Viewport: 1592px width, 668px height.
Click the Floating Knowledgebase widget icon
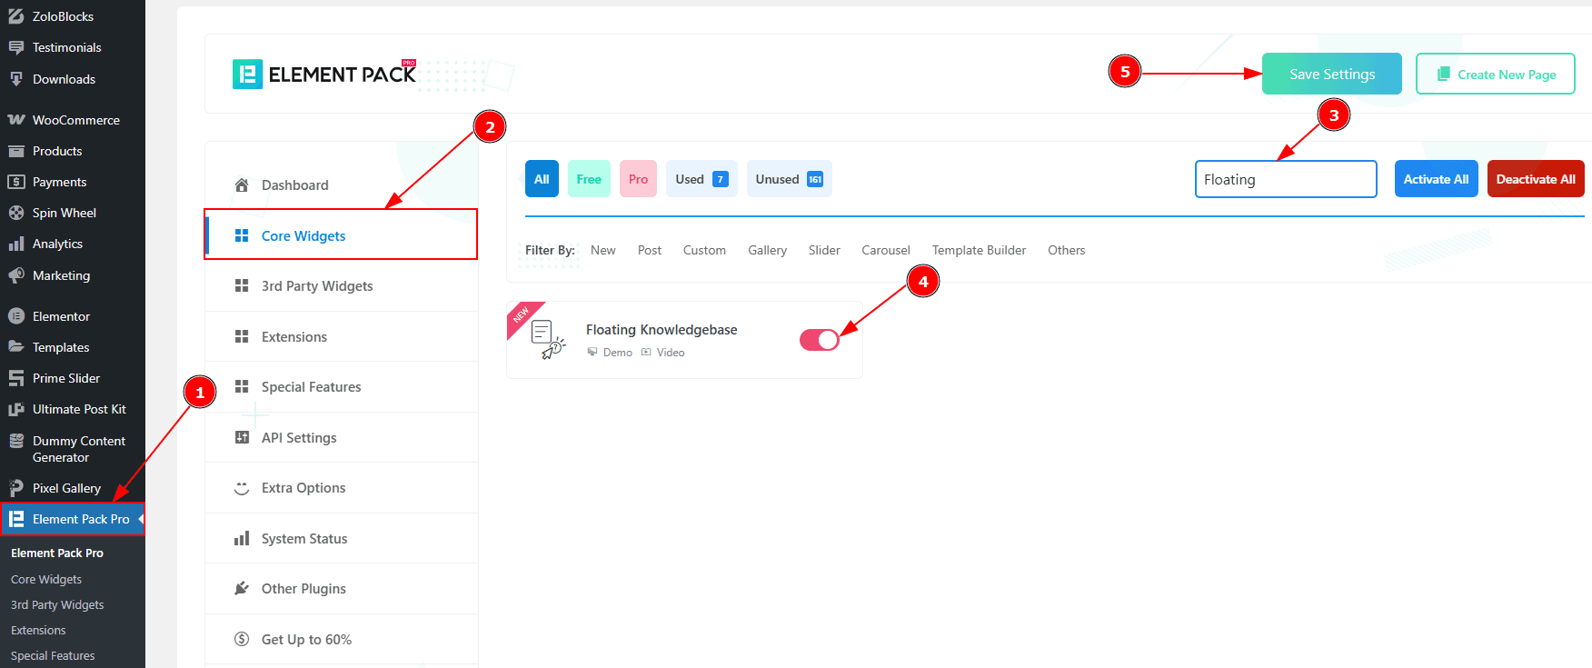point(548,339)
